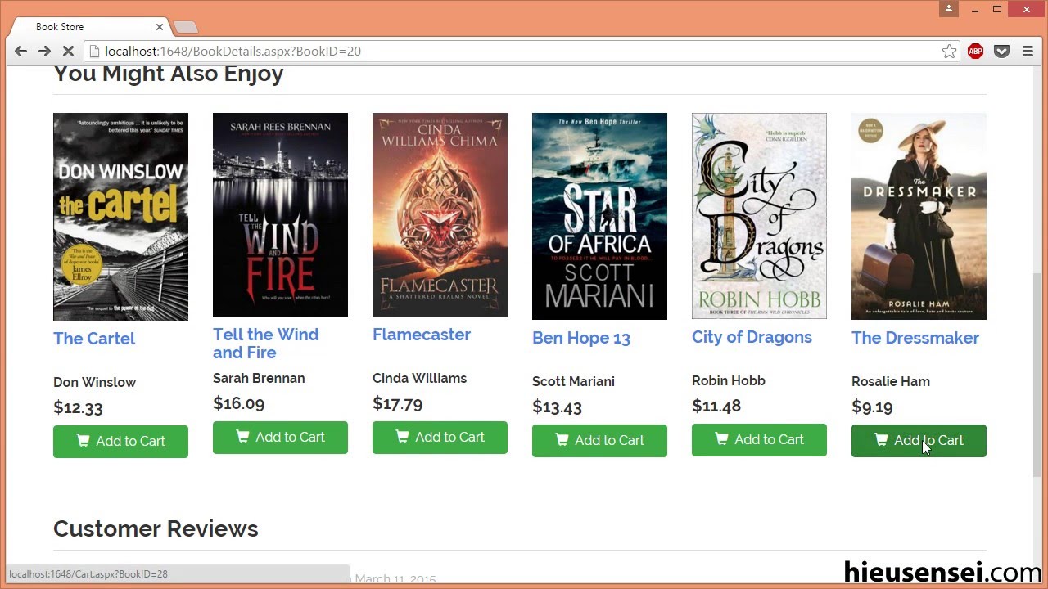The width and height of the screenshot is (1048, 589).
Task: Open the Chrome user profile icon
Action: tap(949, 9)
